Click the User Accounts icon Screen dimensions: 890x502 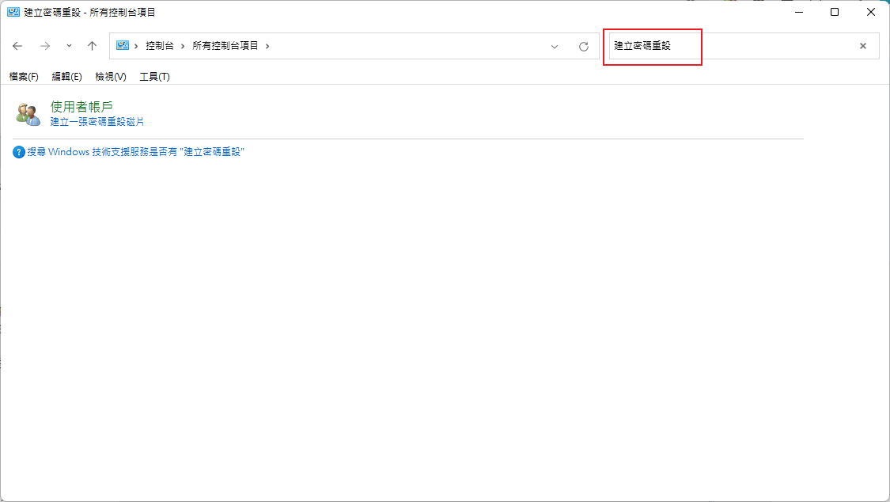click(x=28, y=112)
